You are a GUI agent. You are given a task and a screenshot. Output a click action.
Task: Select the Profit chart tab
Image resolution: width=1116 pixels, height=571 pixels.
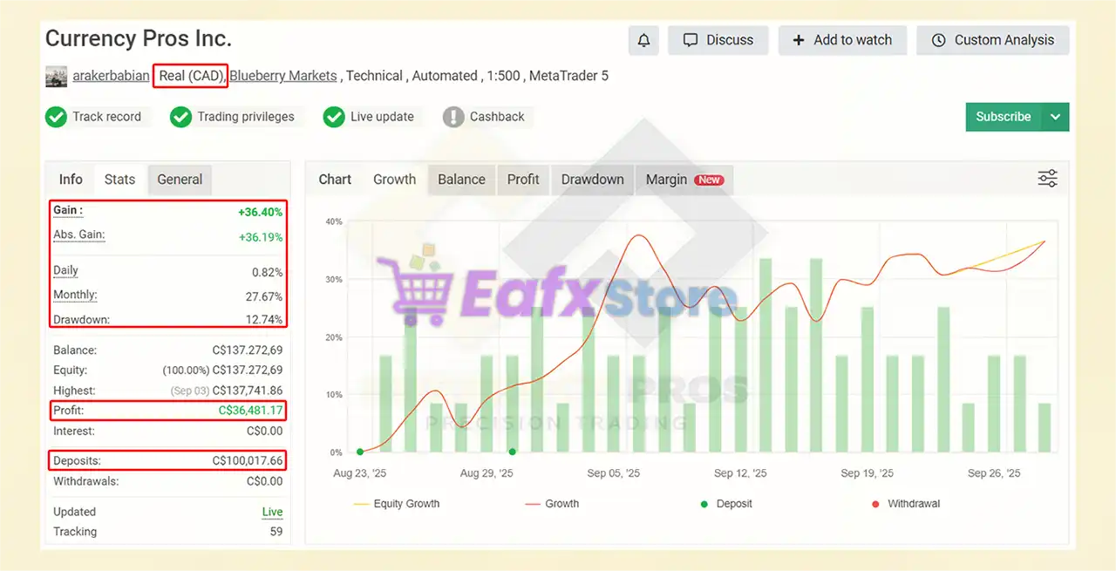[523, 180]
